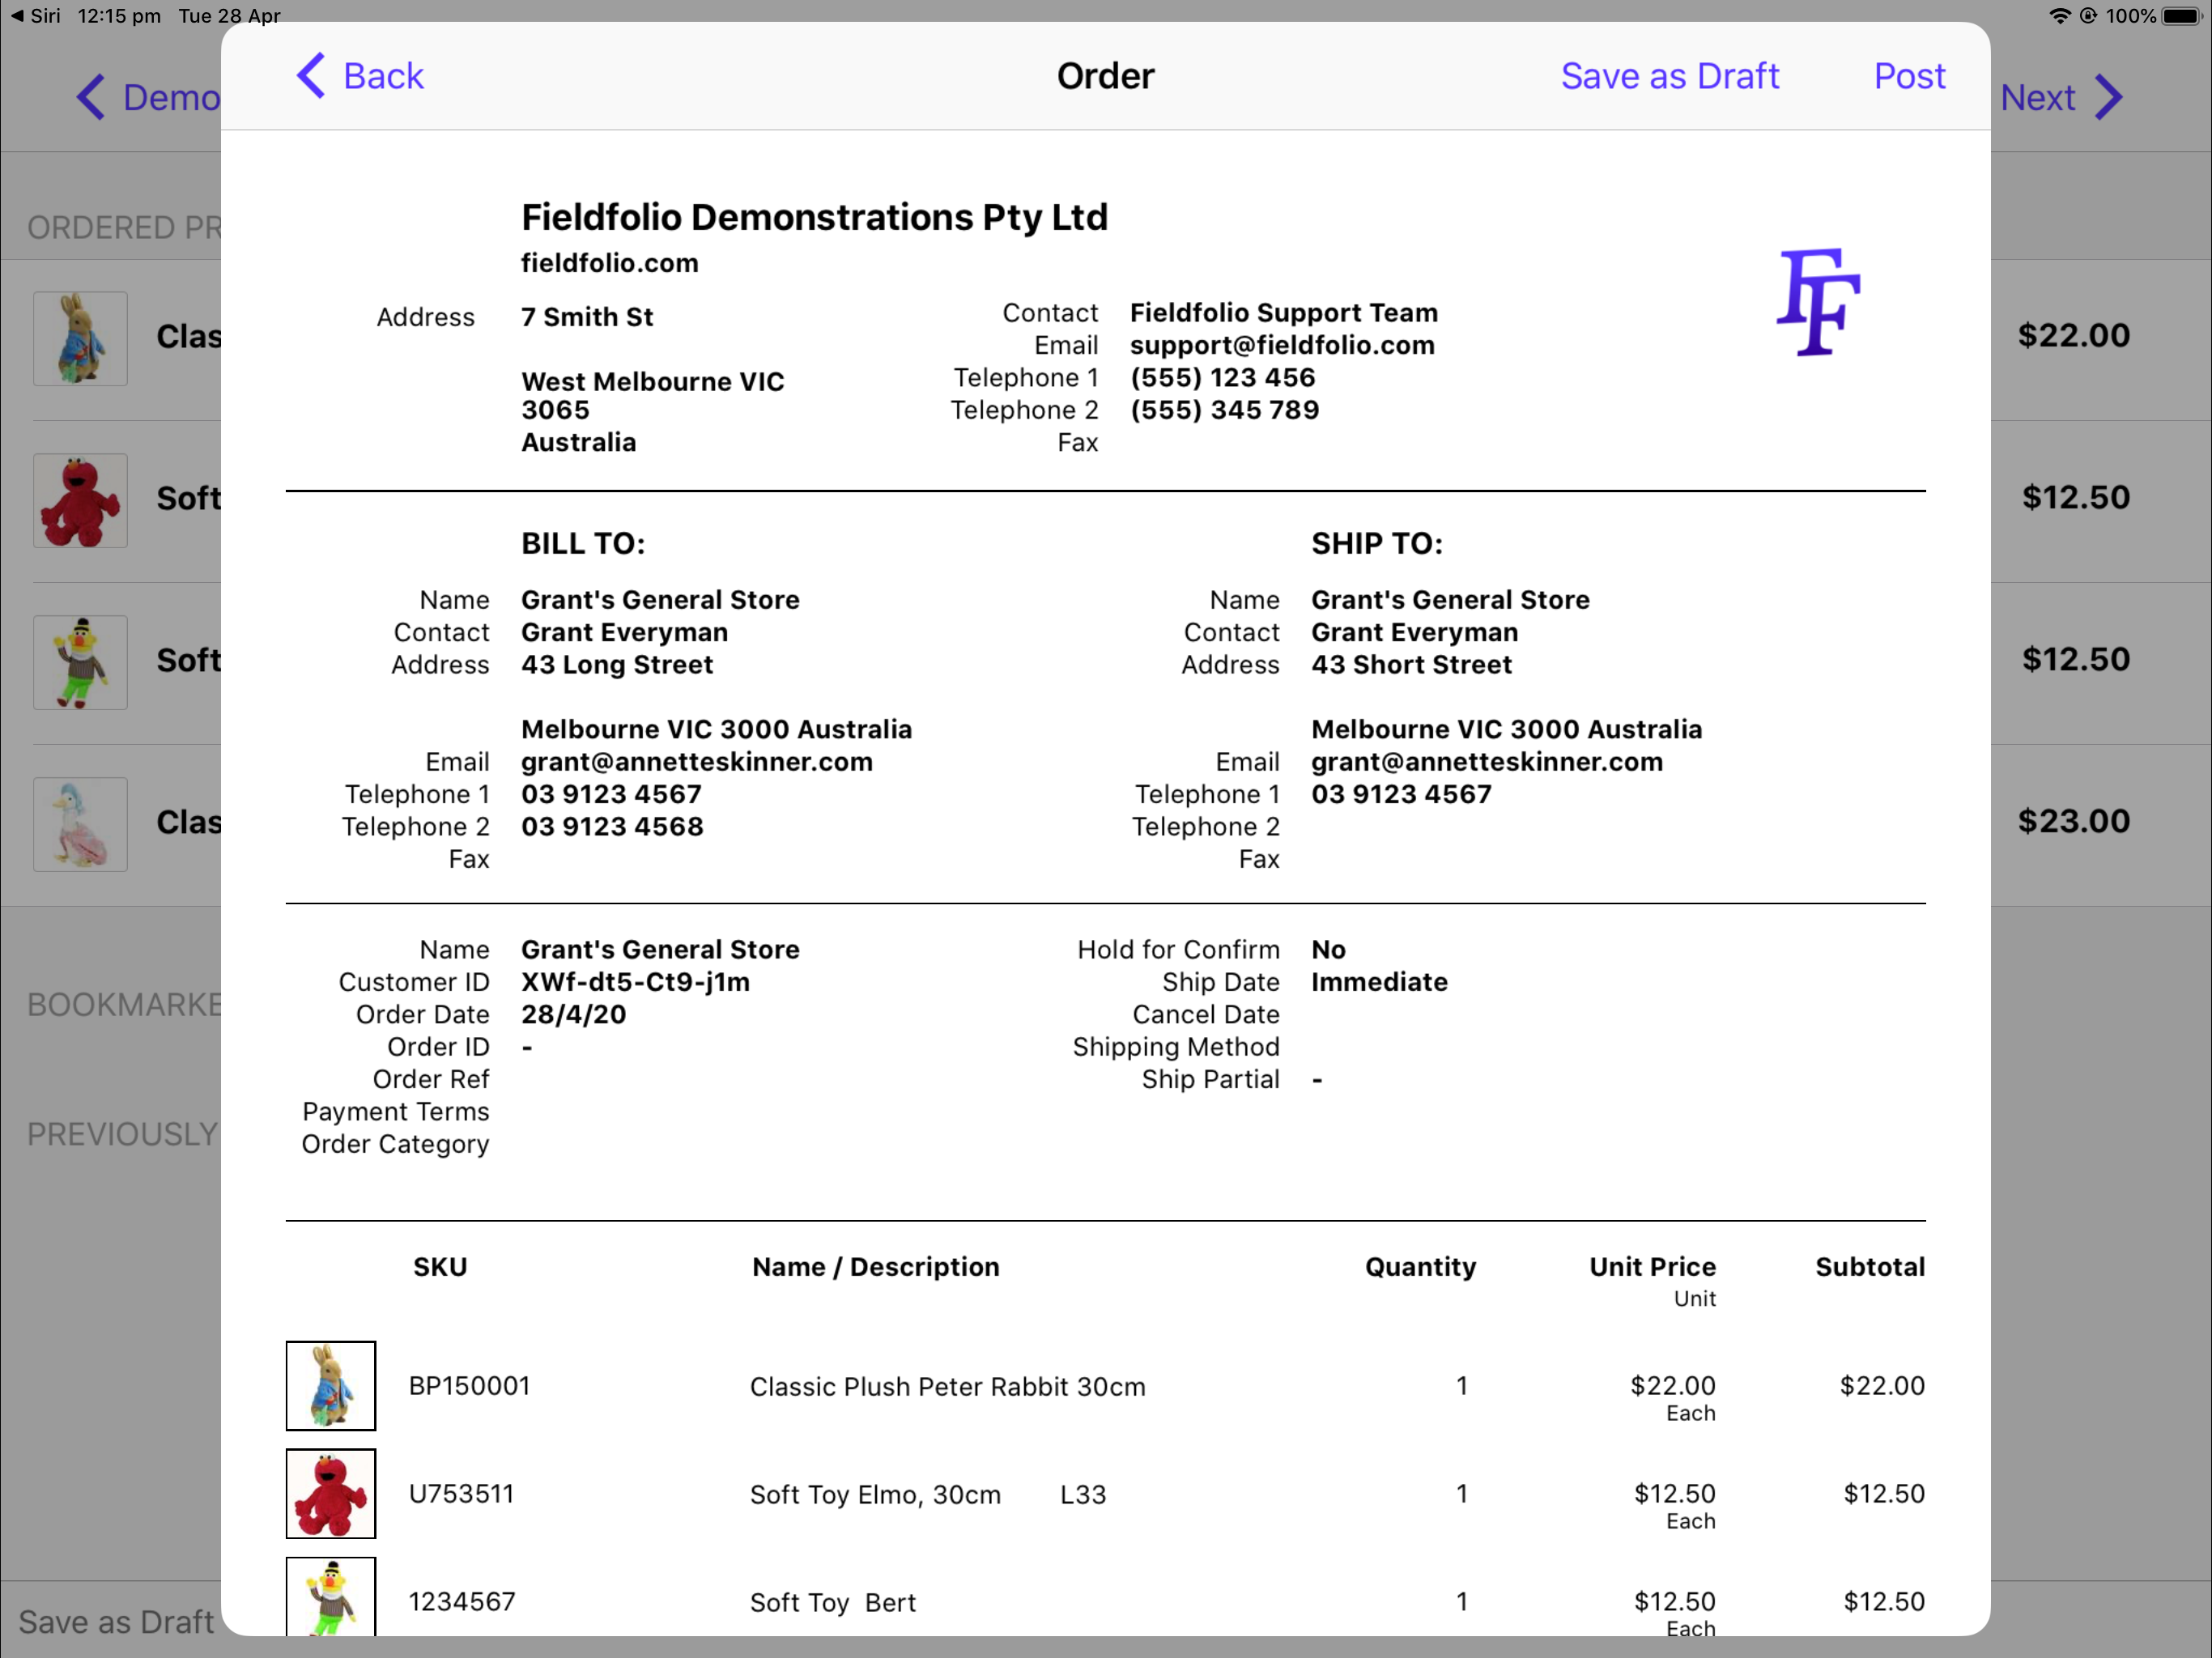Open Elmo thumbnail in order table
The width and height of the screenshot is (2212, 1658).
tap(331, 1493)
